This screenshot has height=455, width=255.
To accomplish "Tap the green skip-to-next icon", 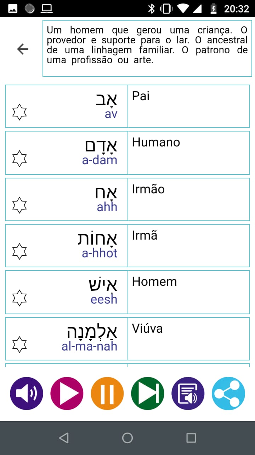I will (x=148, y=394).
